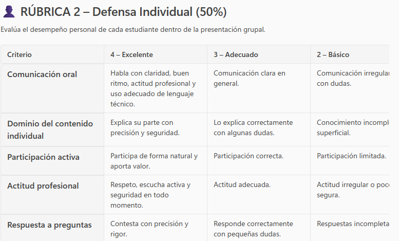Click the Actitud adecuada cell
Screen dimensions: 399x241
(242, 184)
